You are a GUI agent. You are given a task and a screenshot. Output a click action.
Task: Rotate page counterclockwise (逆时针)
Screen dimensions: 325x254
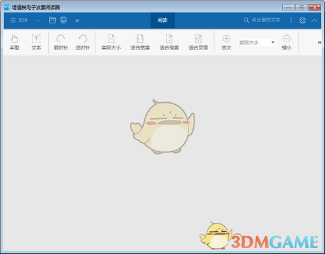pos(83,42)
